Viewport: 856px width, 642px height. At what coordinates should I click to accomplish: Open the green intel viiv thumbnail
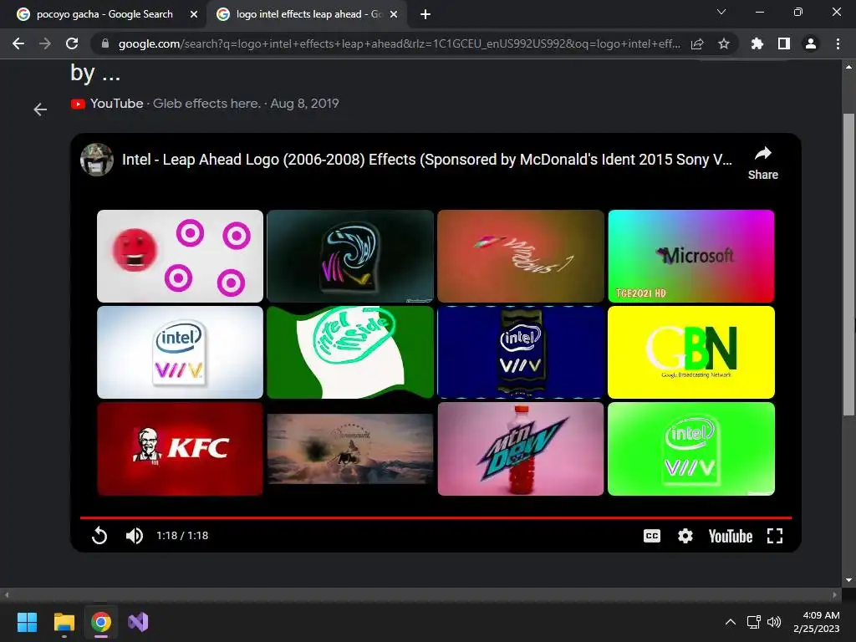tap(691, 449)
